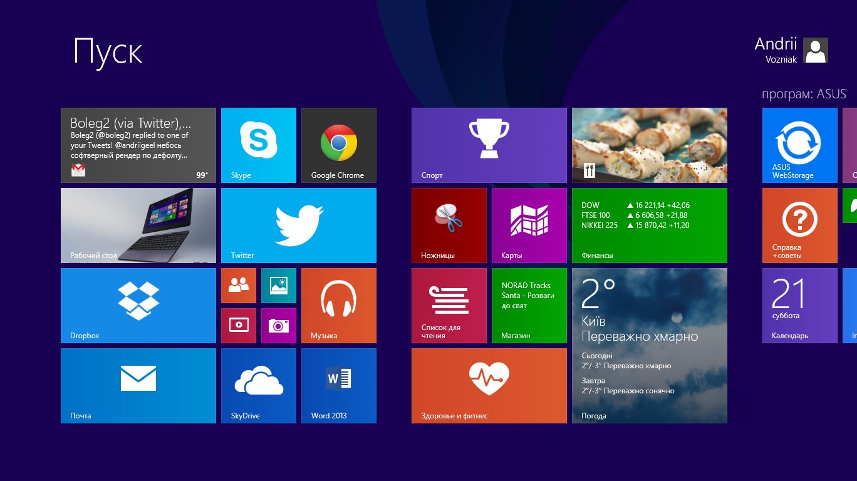The image size is (857, 481).
Task: Open the Спорт trophy tile
Action: tap(489, 145)
